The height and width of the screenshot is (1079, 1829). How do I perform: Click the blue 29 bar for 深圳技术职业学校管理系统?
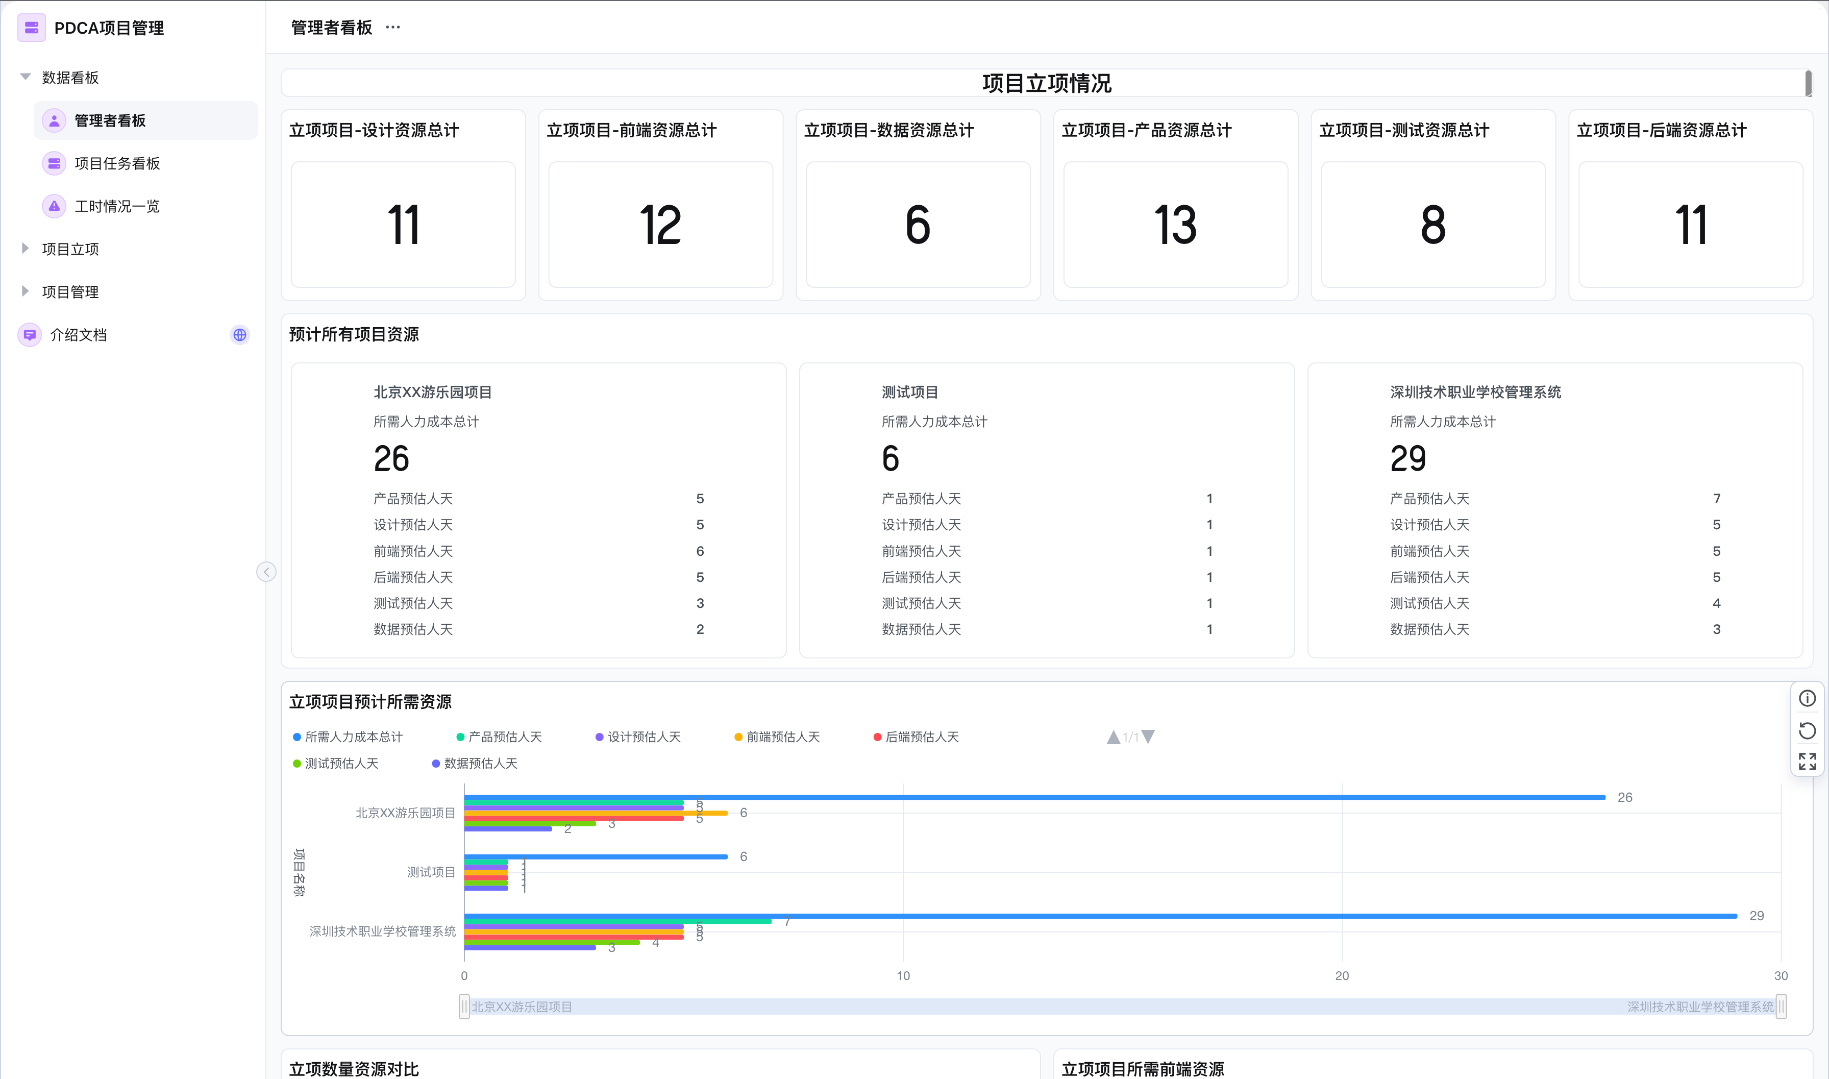tap(1101, 916)
